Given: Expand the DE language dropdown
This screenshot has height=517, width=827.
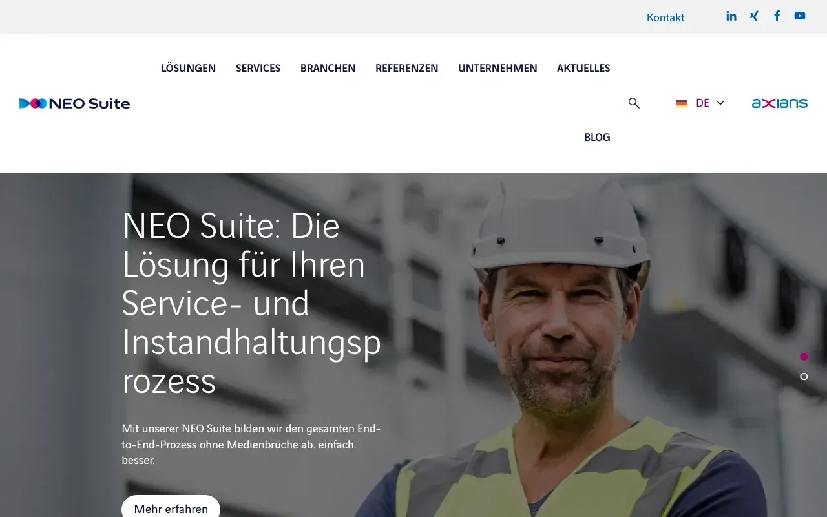Looking at the screenshot, I should 700,103.
